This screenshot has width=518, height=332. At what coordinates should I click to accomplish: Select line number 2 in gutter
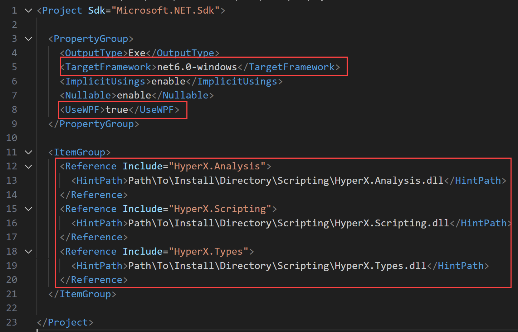(14, 25)
